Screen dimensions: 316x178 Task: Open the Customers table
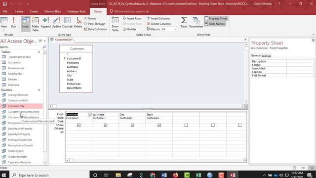tap(14, 63)
